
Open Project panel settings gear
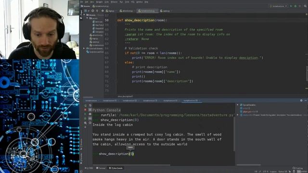[x=103, y=11]
